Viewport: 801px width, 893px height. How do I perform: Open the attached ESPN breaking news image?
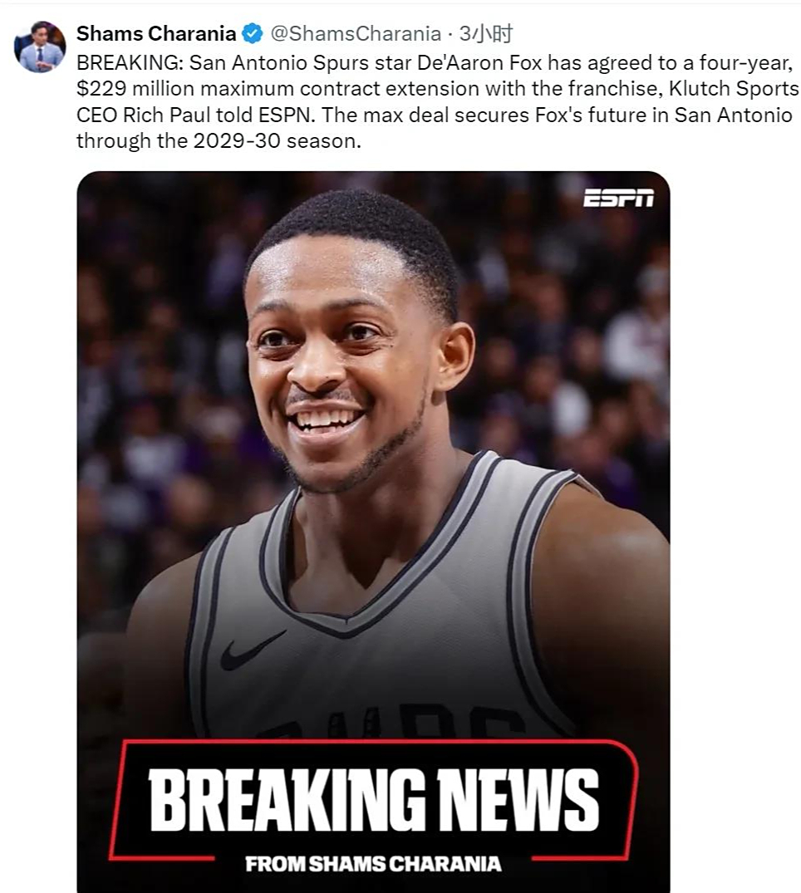click(373, 532)
